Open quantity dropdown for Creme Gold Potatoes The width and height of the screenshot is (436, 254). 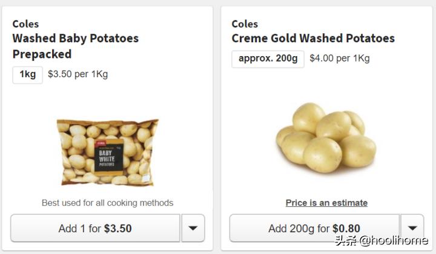[x=412, y=229]
